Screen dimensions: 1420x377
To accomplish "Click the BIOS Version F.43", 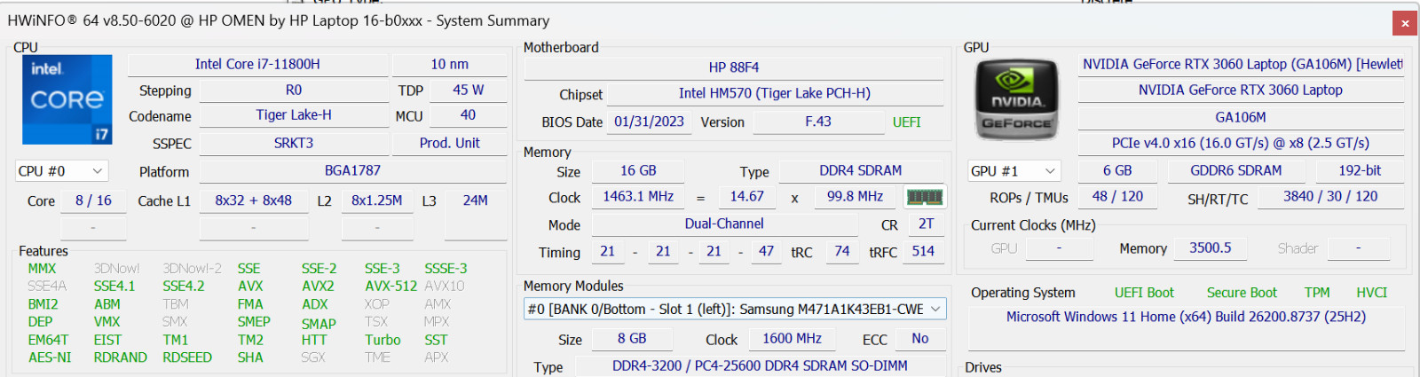I will 818,122.
